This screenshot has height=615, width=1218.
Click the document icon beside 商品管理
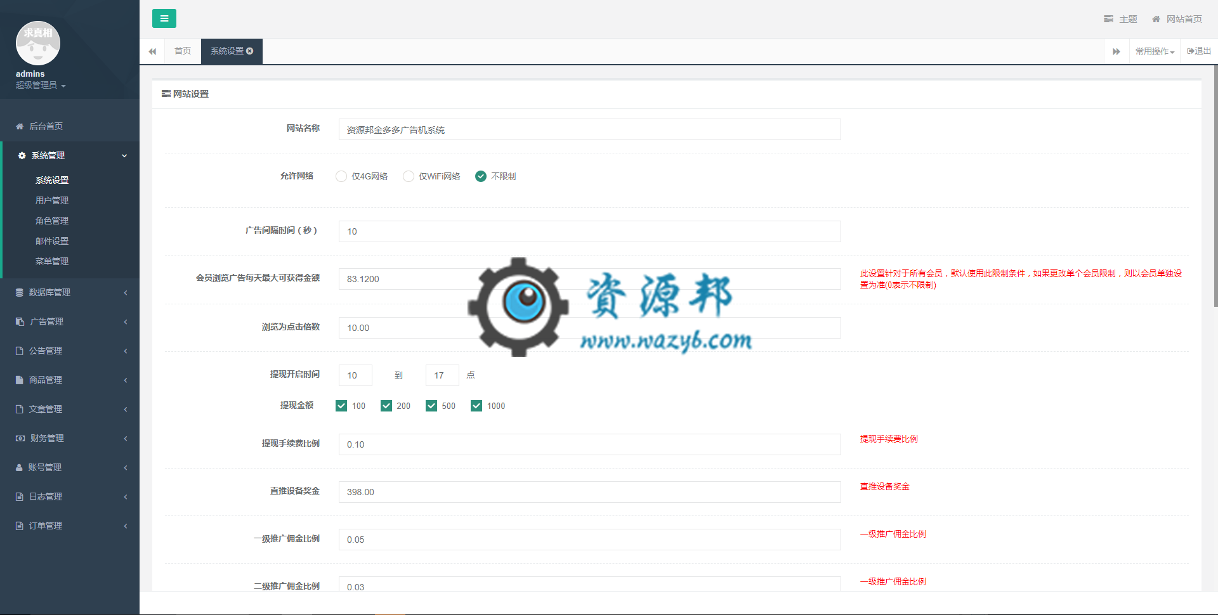click(20, 380)
